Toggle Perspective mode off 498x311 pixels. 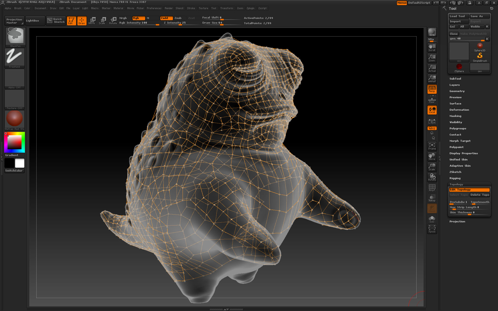(x=432, y=89)
